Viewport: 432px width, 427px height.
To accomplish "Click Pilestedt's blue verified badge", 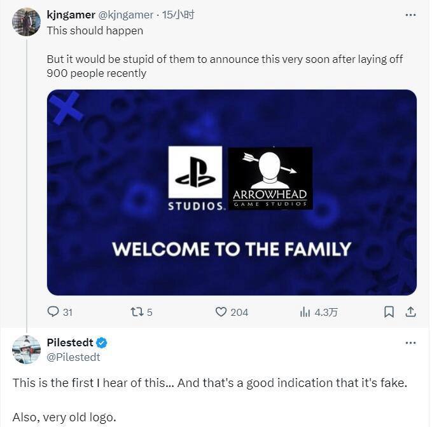I will pyautogui.click(x=102, y=343).
